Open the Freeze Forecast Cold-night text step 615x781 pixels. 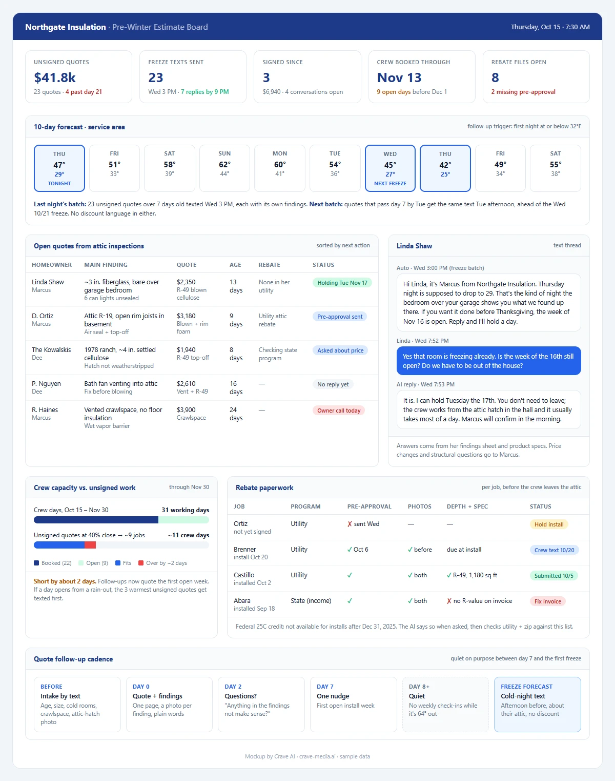(x=538, y=705)
